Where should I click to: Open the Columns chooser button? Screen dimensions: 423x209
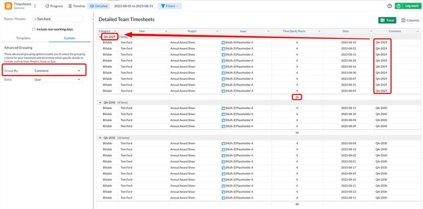point(410,20)
